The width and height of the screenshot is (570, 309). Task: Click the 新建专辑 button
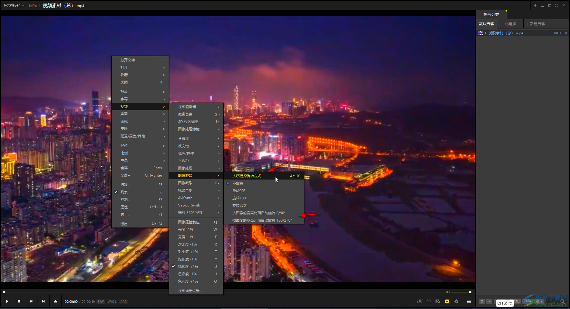click(536, 24)
